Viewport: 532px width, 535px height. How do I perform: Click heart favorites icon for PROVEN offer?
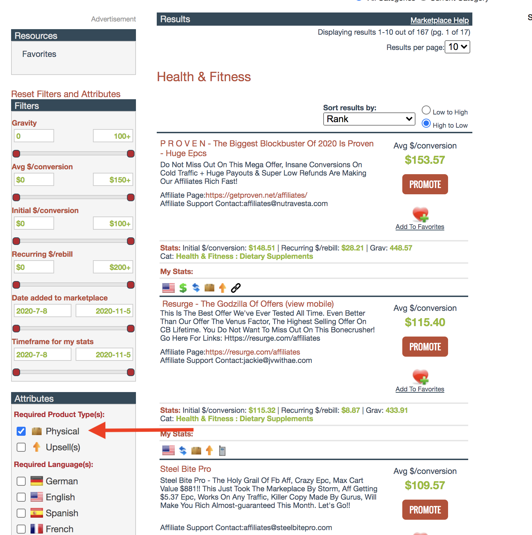pyautogui.click(x=420, y=214)
